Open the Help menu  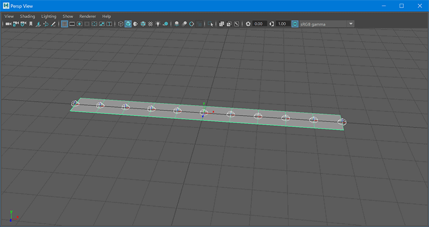106,17
